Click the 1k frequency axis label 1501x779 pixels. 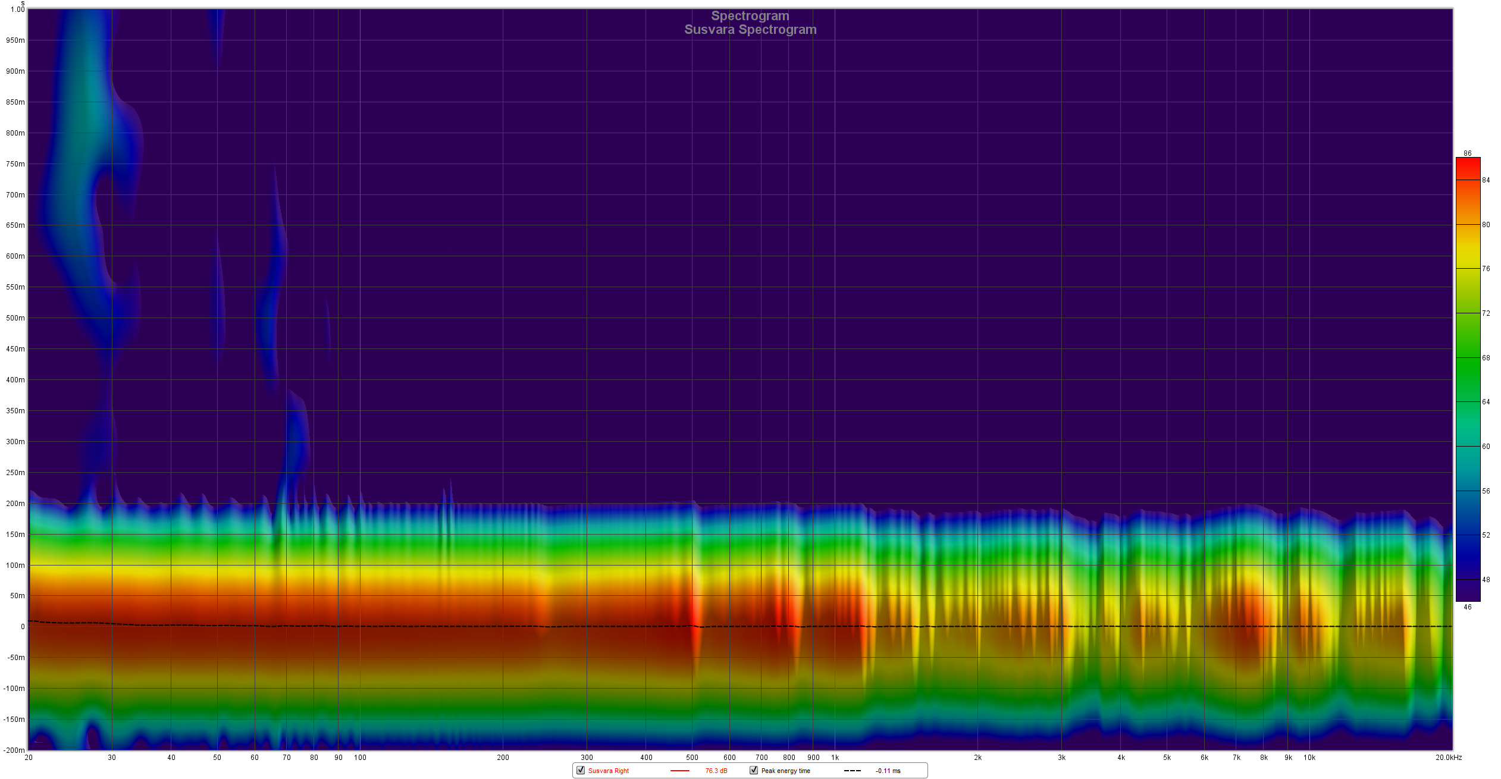click(x=835, y=758)
